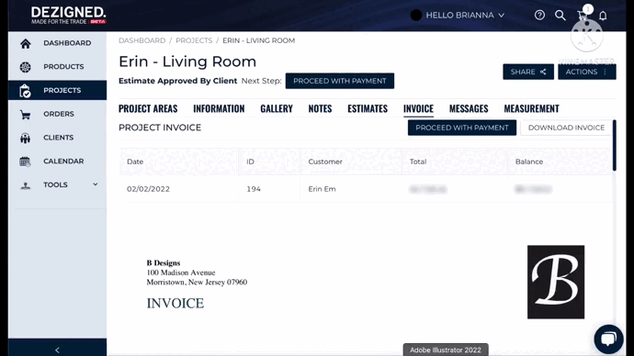Click the Dezigned logo
Screen dimensions: 634x356
(x=69, y=16)
